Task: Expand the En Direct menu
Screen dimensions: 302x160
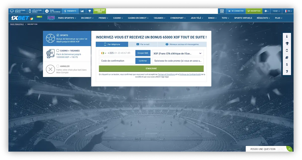Action: pos(87,18)
